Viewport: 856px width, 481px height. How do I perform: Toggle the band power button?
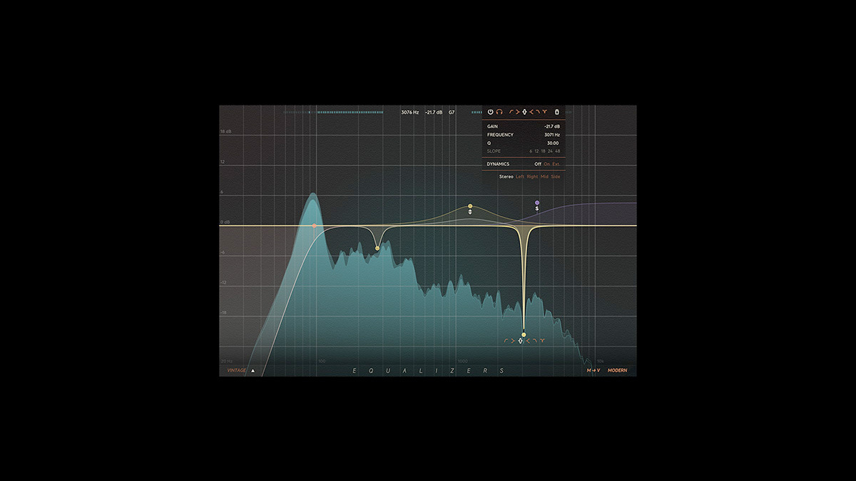(x=490, y=112)
